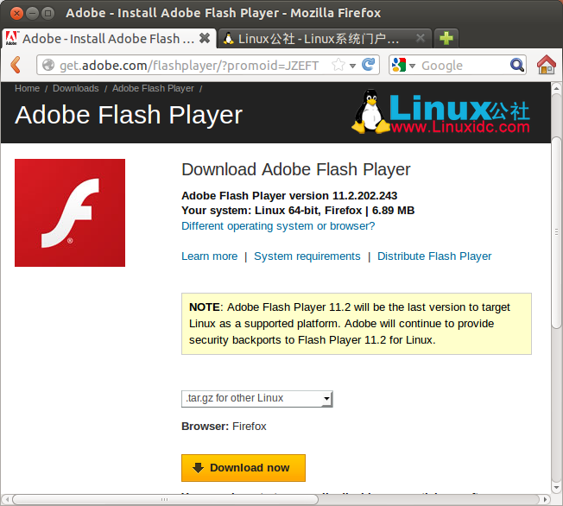The image size is (563, 506).
Task: Maximize the Firefox window
Action: 47,13
